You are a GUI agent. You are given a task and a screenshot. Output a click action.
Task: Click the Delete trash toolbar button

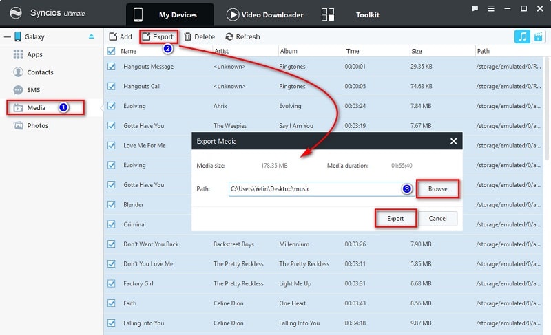[199, 36]
